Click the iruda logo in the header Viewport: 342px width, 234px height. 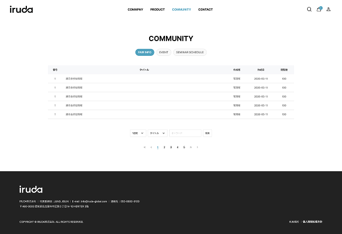21,9
